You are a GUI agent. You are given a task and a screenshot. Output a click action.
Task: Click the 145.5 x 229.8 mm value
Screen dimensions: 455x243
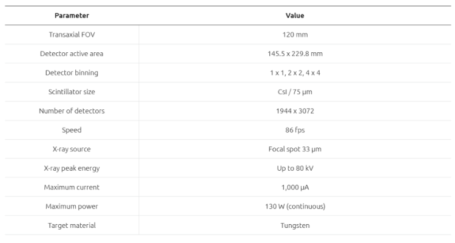tap(295, 53)
